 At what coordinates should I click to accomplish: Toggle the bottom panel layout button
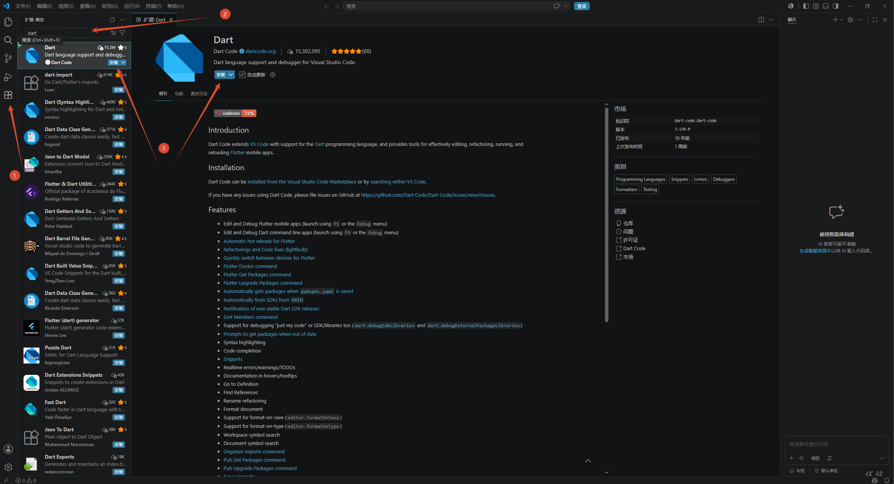(x=826, y=6)
